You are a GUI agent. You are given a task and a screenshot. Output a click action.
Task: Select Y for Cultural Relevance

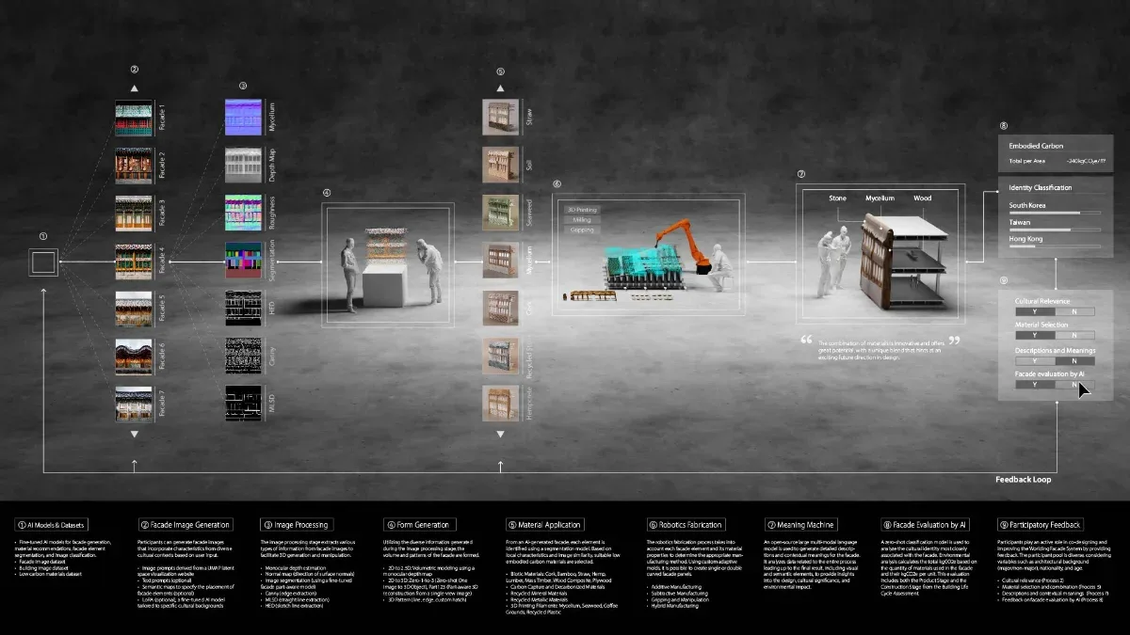point(1035,311)
